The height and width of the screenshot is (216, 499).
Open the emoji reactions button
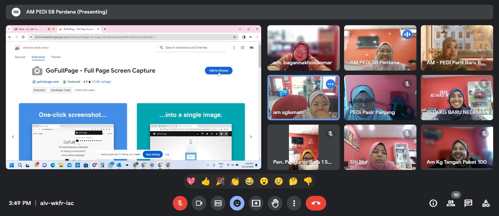pyautogui.click(x=237, y=203)
